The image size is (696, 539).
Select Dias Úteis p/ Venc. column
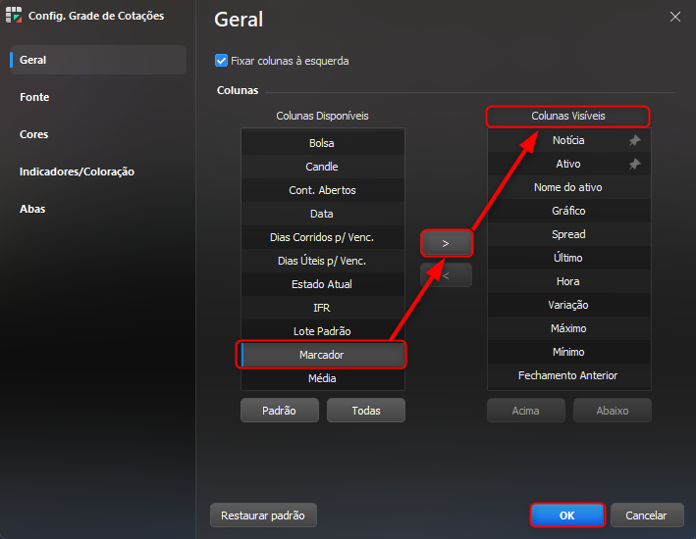tap(323, 261)
